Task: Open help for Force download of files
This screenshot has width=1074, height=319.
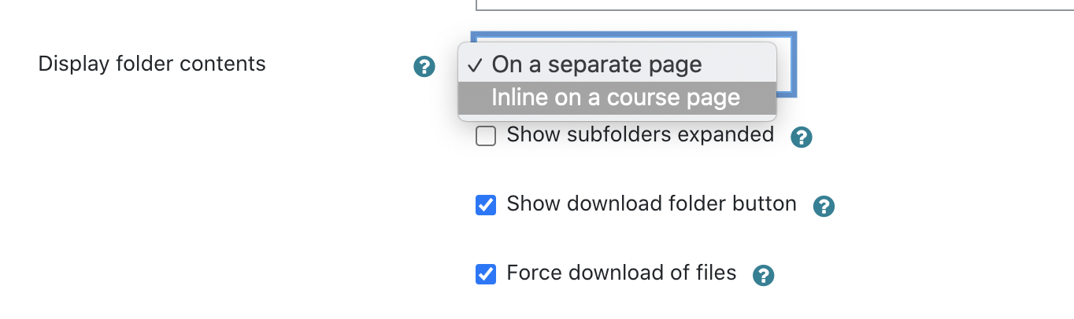Action: 763,275
